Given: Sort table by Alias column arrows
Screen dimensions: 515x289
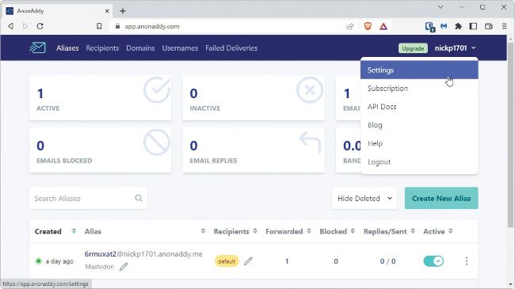Looking at the screenshot, I should pos(203,231).
